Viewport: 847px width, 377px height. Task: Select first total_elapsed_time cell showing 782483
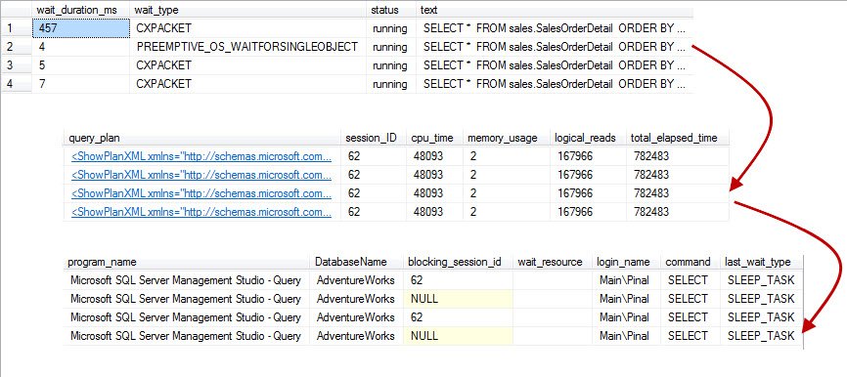678,156
